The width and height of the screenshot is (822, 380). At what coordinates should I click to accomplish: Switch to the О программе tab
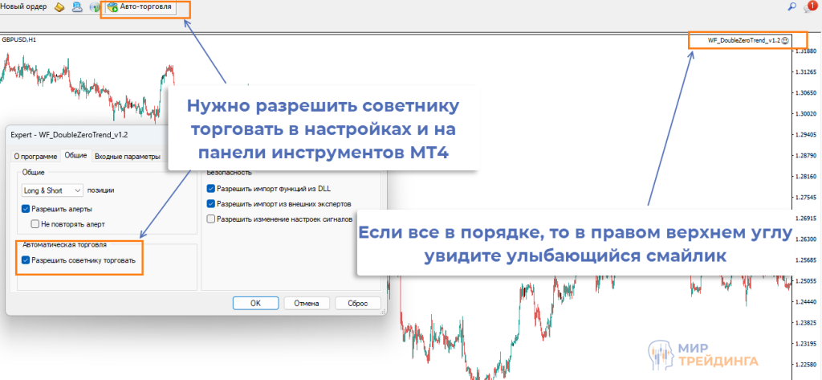35,157
